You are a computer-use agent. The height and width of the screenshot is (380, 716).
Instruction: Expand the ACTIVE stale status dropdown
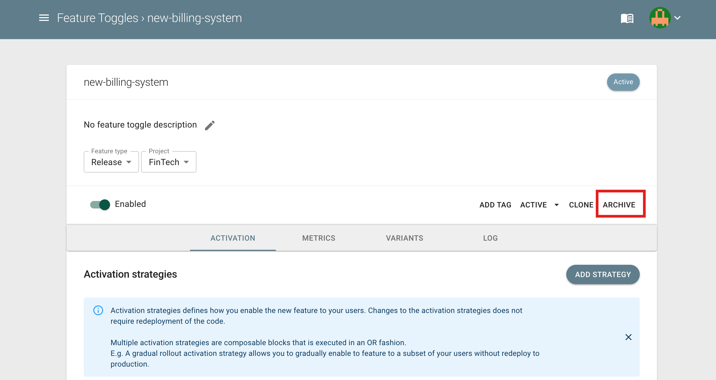tap(539, 205)
